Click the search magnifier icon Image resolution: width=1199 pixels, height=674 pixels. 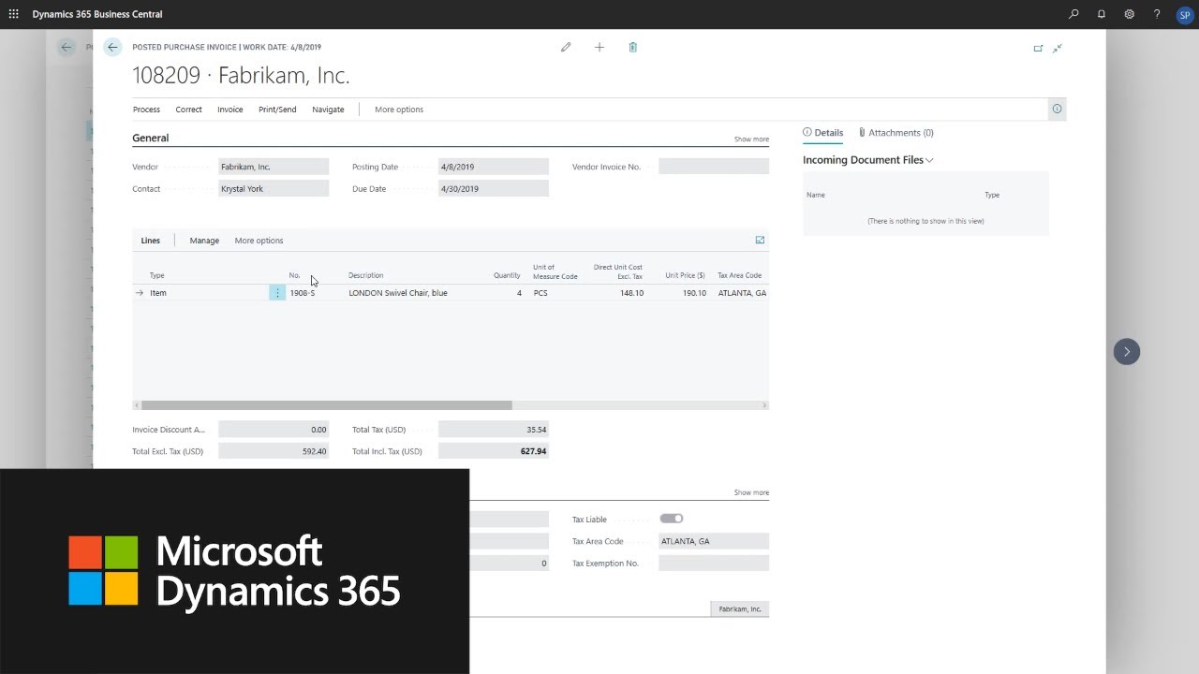click(x=1073, y=14)
